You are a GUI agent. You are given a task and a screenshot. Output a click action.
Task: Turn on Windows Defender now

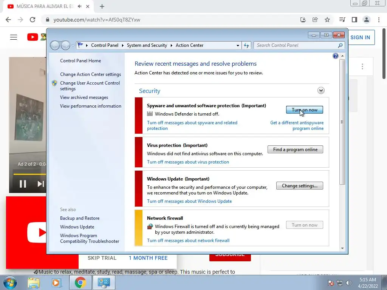click(x=304, y=110)
